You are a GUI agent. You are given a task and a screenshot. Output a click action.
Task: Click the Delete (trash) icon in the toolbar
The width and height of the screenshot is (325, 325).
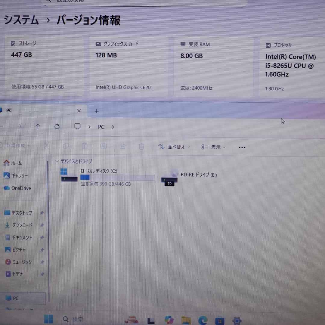(141, 147)
